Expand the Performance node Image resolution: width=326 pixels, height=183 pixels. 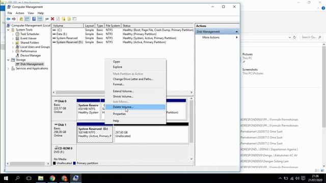(x=13, y=51)
